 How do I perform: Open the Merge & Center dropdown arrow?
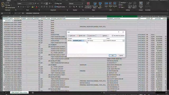tap(66, 7)
